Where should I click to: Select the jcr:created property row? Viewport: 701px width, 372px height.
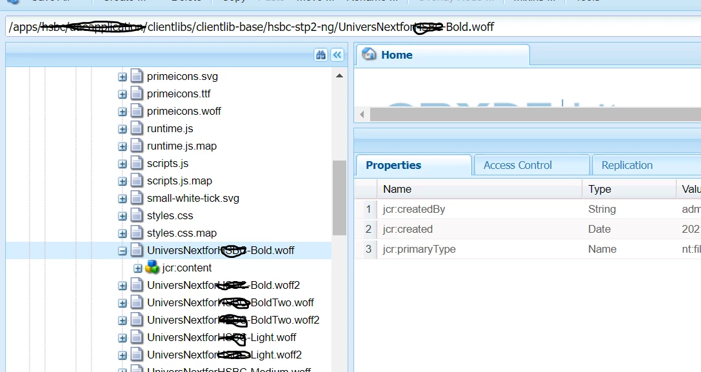(x=528, y=229)
